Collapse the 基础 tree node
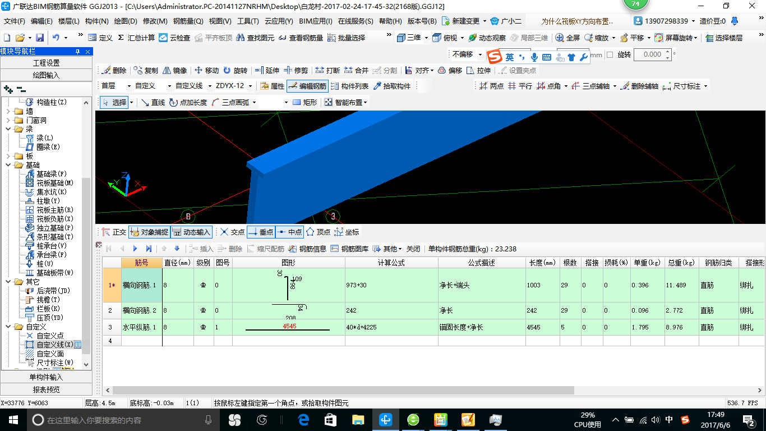766x431 pixels. pos(7,165)
